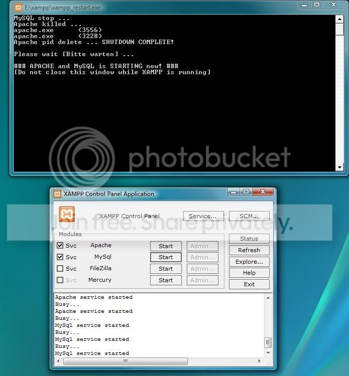Click console window scroll down arrow
The width and height of the screenshot is (349, 376).
[x=339, y=167]
